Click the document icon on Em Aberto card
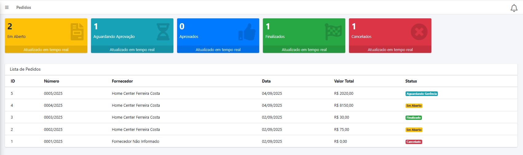Viewport: 523px width, 155px height. (x=77, y=31)
